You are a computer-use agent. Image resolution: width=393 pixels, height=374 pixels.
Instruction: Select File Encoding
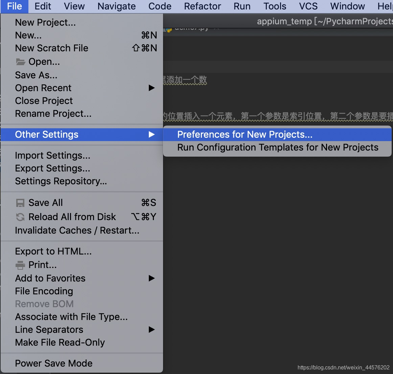pyautogui.click(x=82, y=291)
